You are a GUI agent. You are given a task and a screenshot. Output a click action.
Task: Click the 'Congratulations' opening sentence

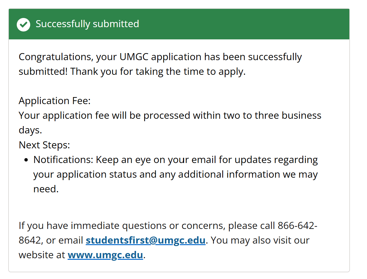[160, 57]
